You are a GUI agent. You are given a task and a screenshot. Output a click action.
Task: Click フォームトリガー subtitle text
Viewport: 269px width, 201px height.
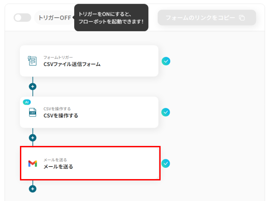(x=58, y=57)
